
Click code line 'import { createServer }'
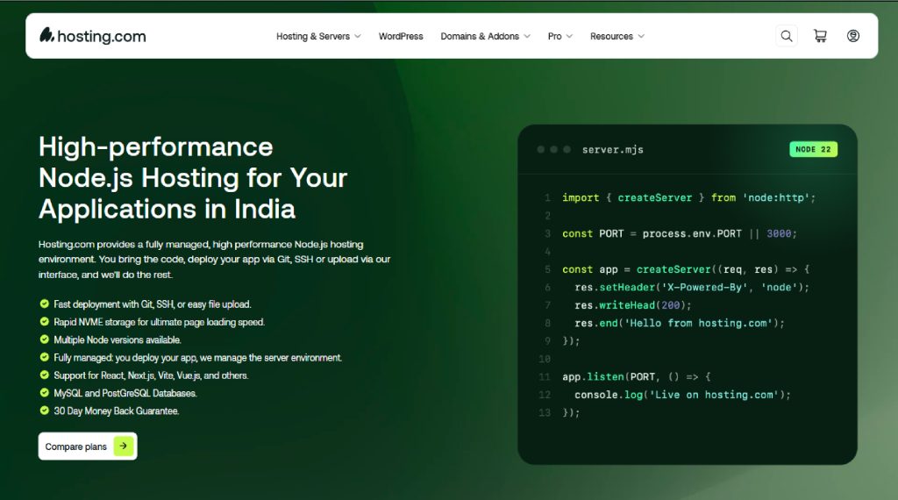coord(688,197)
